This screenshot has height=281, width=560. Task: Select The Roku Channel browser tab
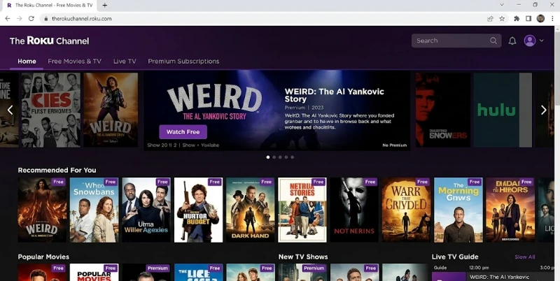(49, 6)
